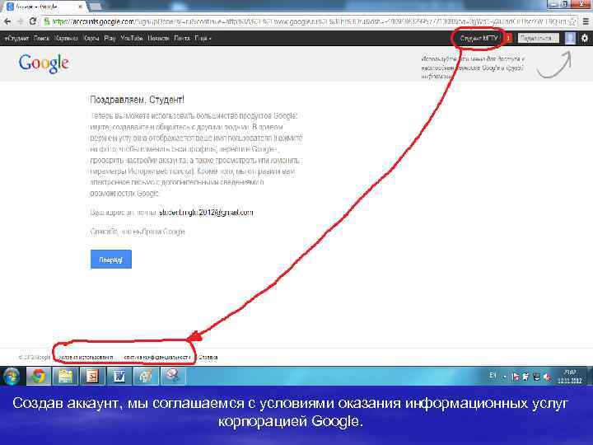Click the blue Вперёд button

coord(111,260)
